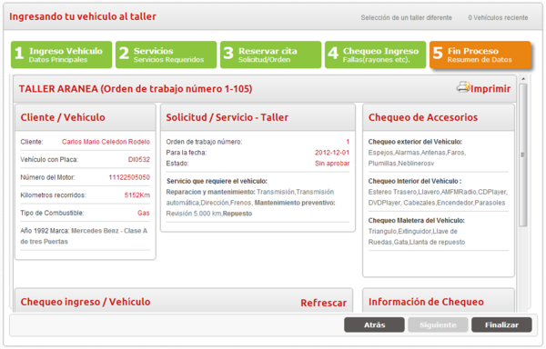Click Chequeo Interior del Vehículo label
Screen dimensions: 546x349
tap(415, 181)
